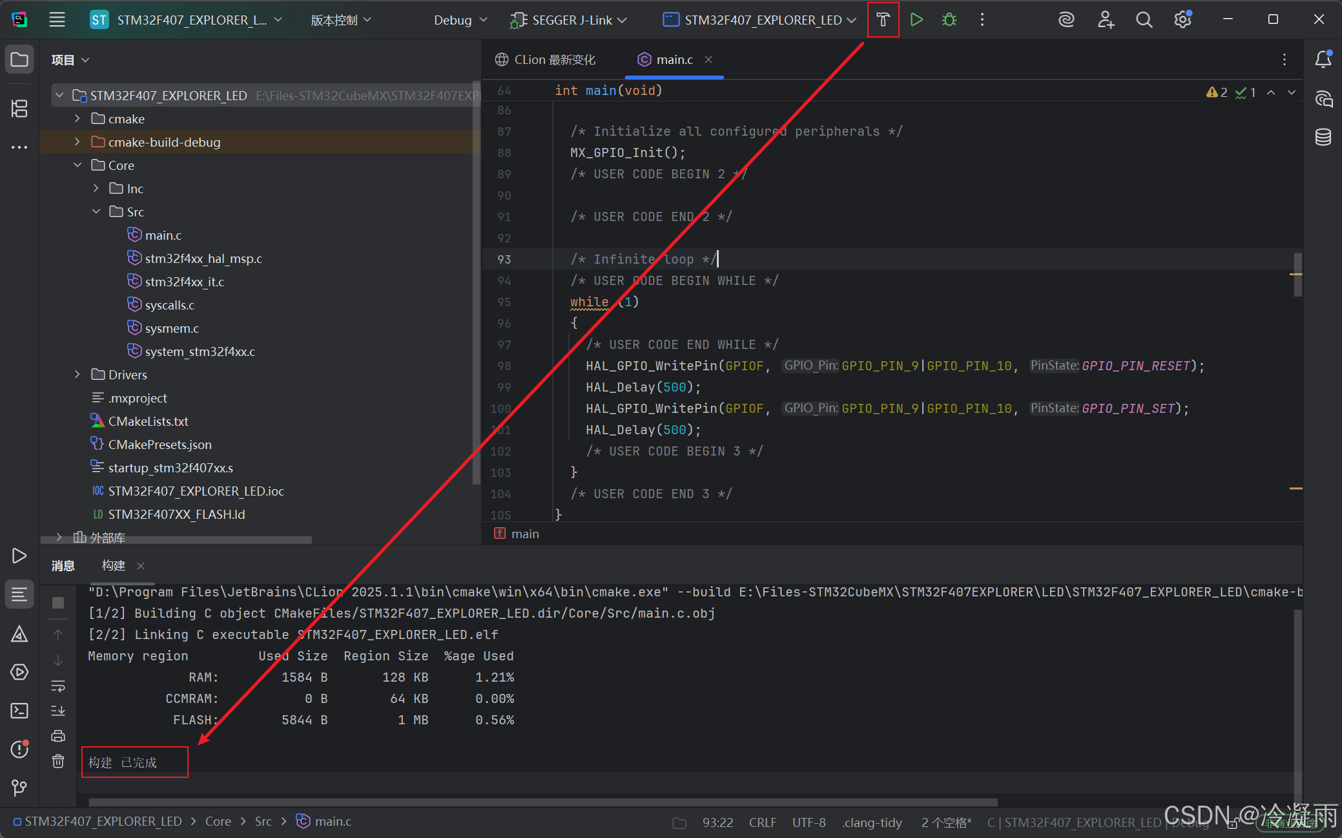Switch to CLion 最新变化 tab
The height and width of the screenshot is (838, 1342).
[546, 59]
